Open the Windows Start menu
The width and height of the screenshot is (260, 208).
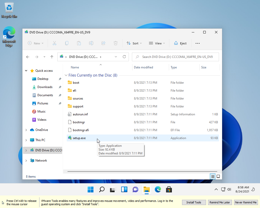click(x=91, y=190)
